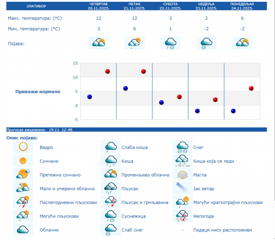The image size is (275, 240).
Task: Select the ПОНЕДЕЉАК 24.11.2025 column header
Action: (x=242, y=6)
